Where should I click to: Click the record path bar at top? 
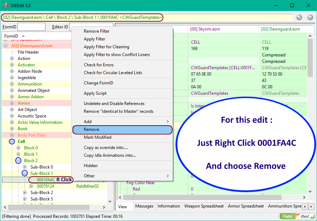(147, 17)
